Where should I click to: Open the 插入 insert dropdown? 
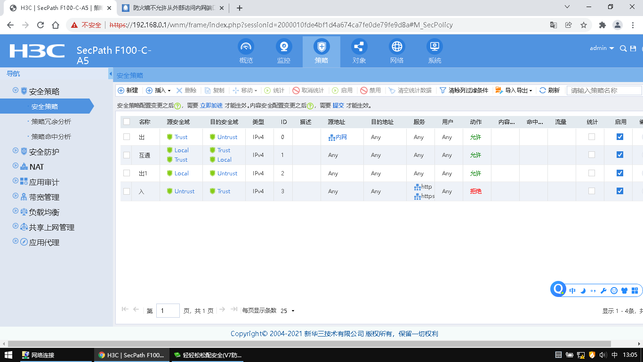158,90
